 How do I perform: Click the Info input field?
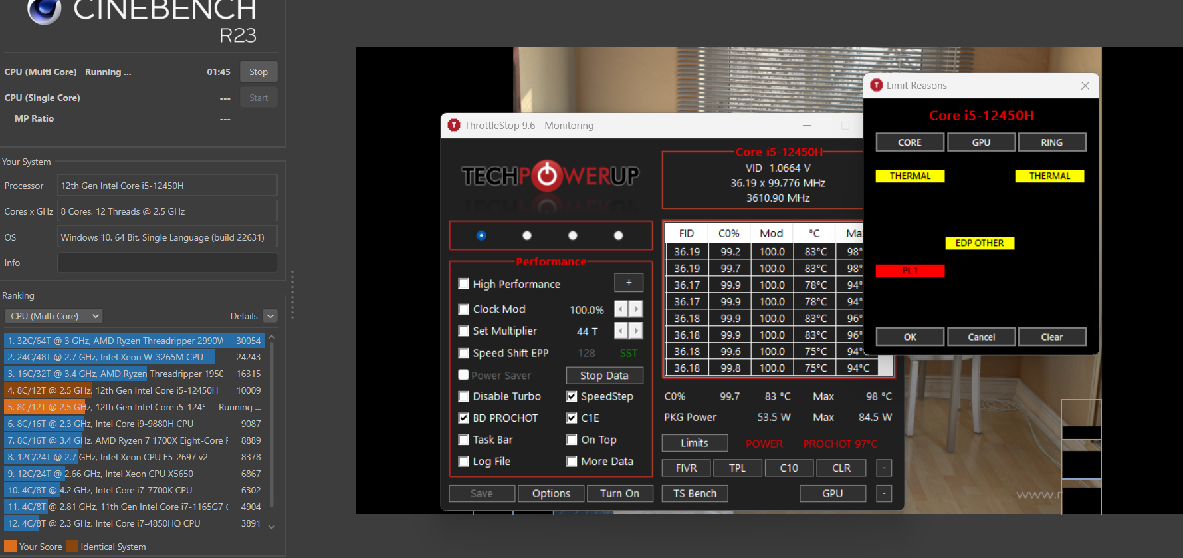point(167,263)
